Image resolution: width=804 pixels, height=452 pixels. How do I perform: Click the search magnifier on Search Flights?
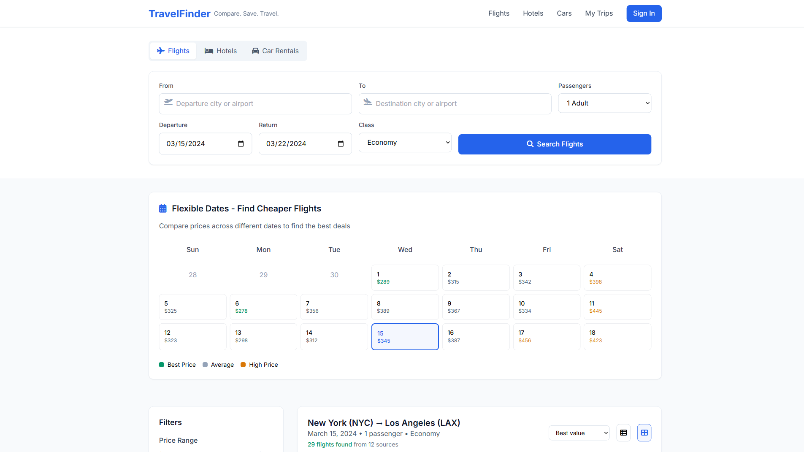(531, 144)
